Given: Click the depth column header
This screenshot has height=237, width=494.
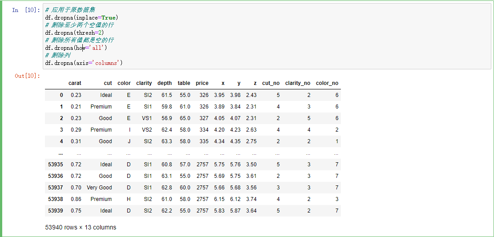Looking at the screenshot, I should point(165,84).
